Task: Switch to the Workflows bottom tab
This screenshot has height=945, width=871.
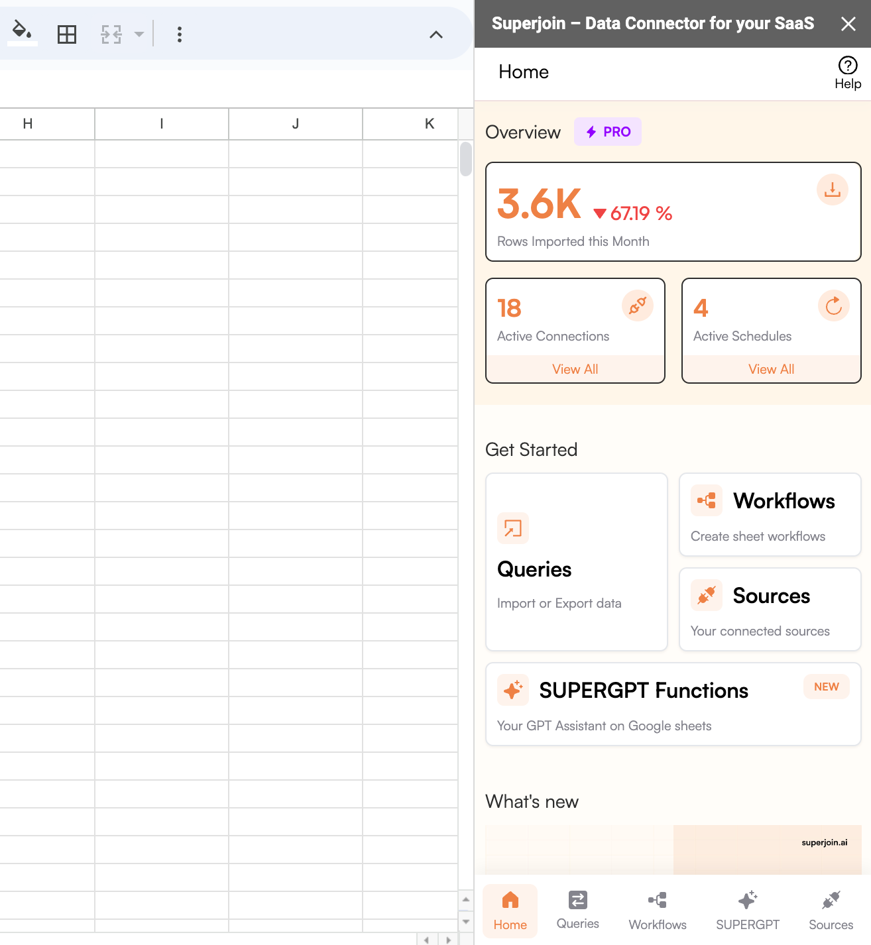Action: pyautogui.click(x=658, y=911)
